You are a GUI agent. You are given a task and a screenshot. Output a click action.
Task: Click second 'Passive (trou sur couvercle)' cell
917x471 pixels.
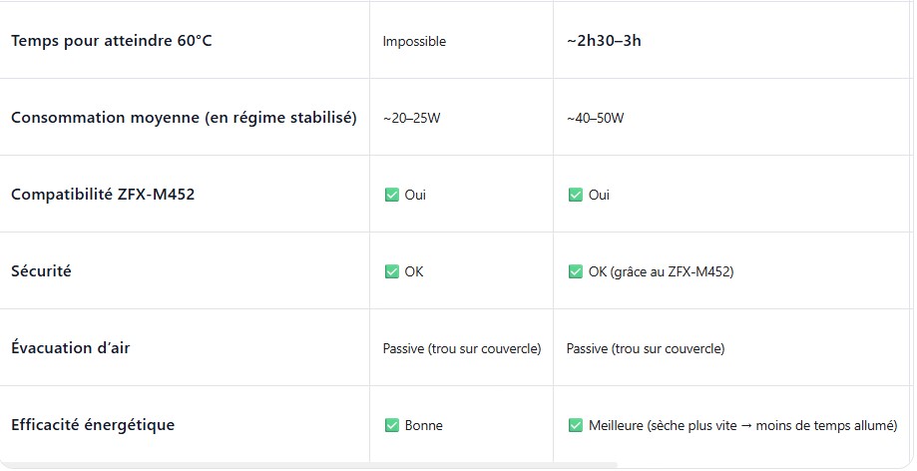pos(646,349)
